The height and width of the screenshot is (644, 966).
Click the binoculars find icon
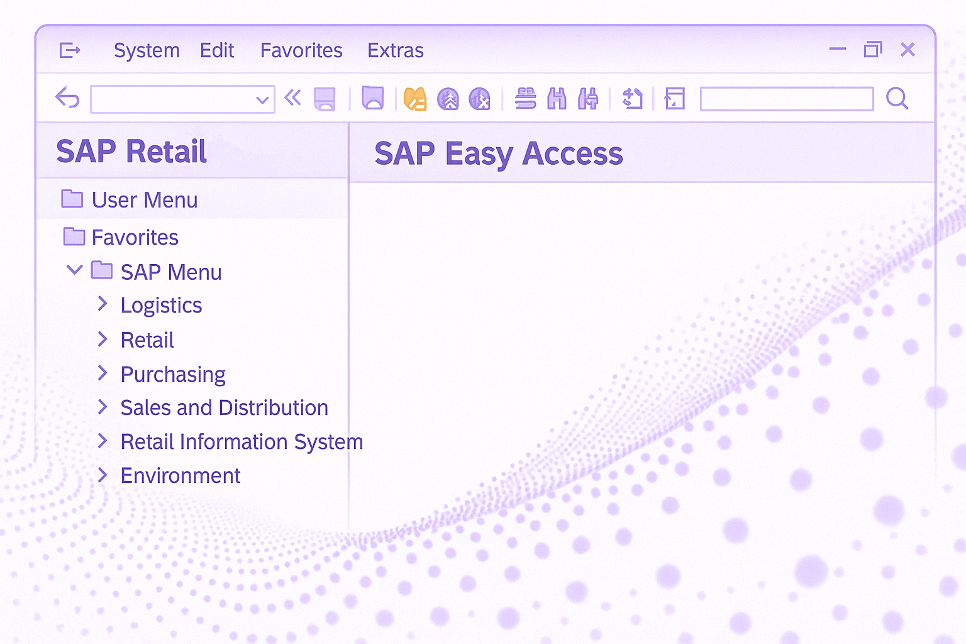(557, 99)
